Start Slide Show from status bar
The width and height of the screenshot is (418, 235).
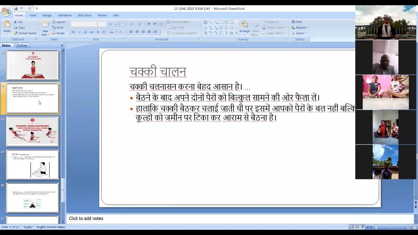coord(362,227)
